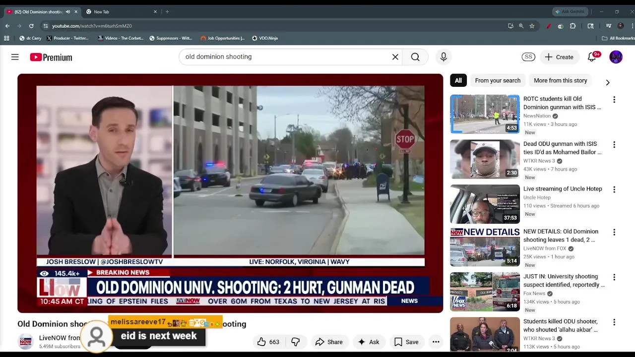
Task: Mute the Old Dominion tab audio
Action: pyautogui.click(x=68, y=12)
